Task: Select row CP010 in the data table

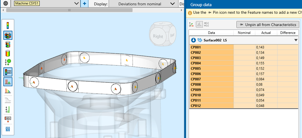Action: pyautogui.click(x=244, y=95)
